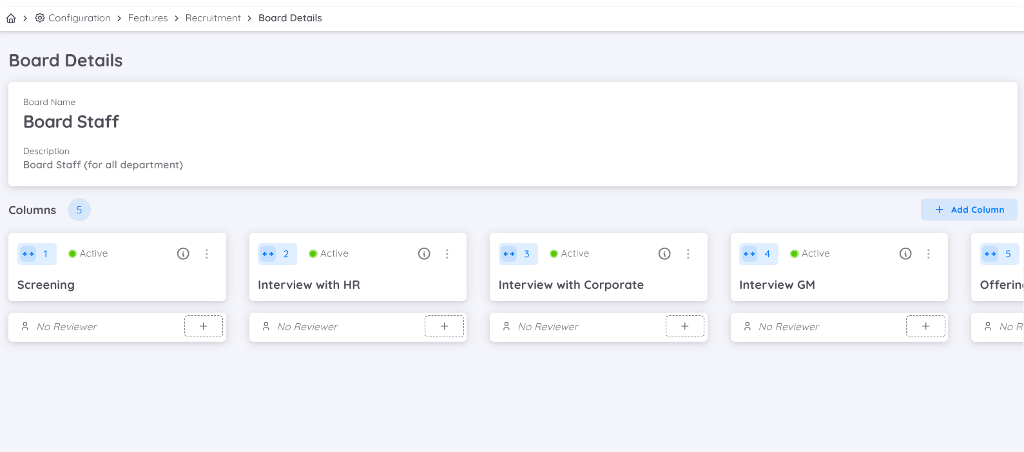
Task: Add reviewer to Interview with HR column
Action: (444, 326)
